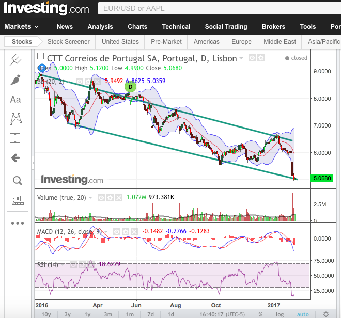This screenshot has height=318, width=341.
Task: Open the Tools menu
Action: 308,27
